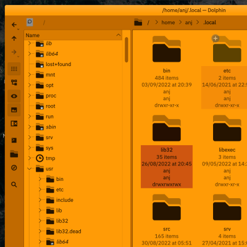Screen dimensions: 247x247
Task: Go up to the parent folder
Action: coord(14,38)
